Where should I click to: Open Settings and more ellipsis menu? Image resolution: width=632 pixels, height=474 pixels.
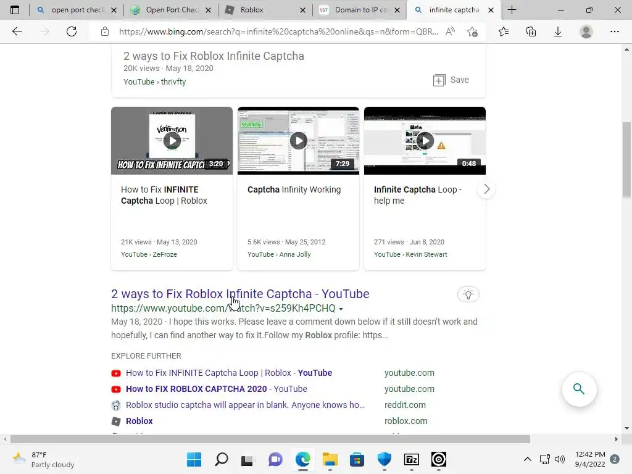[x=614, y=31]
